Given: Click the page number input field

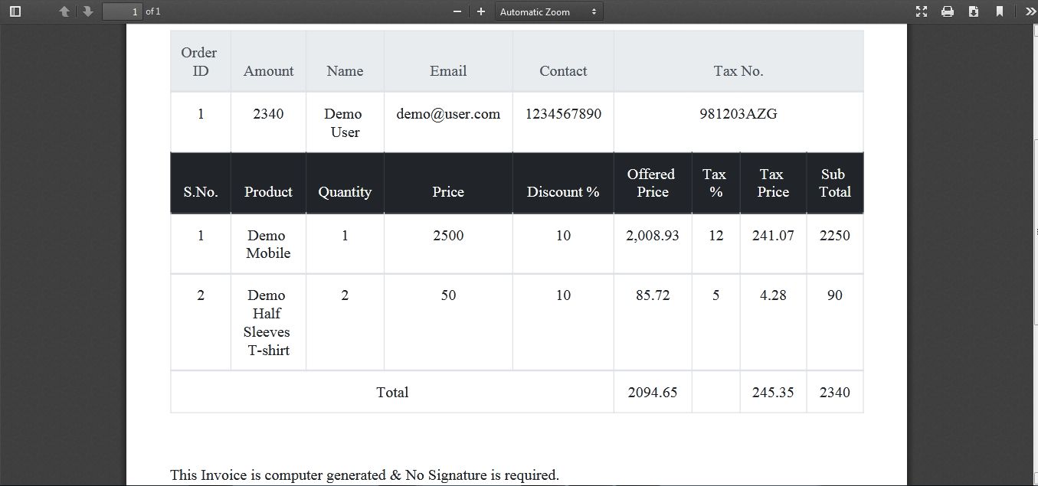Looking at the screenshot, I should pos(123,11).
